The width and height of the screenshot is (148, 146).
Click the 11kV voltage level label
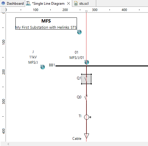(x=33, y=57)
